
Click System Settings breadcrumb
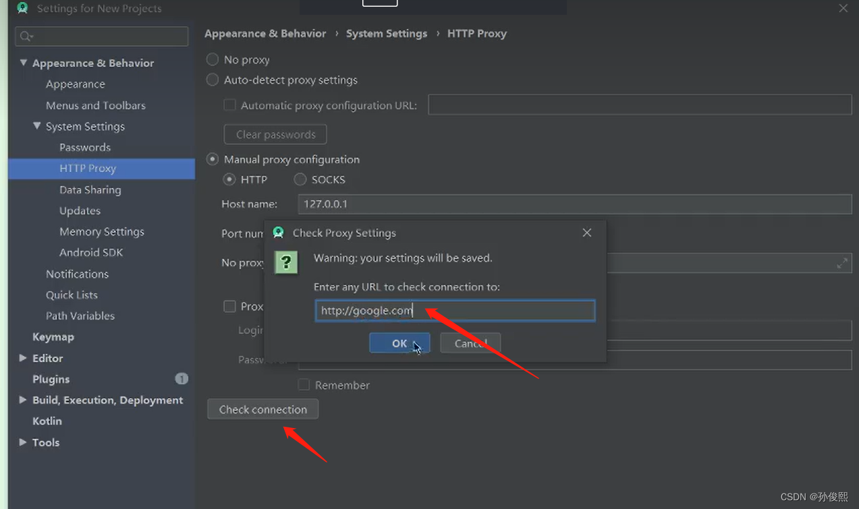point(387,33)
